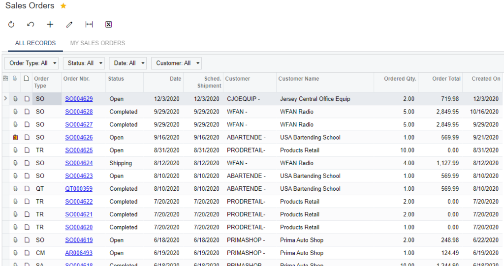
Task: Open the grid column configuration icon in the header
Action: point(5,78)
